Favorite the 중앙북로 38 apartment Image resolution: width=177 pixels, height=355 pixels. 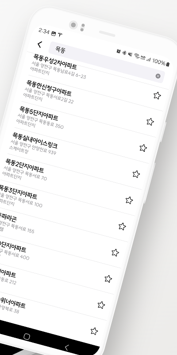point(101,305)
